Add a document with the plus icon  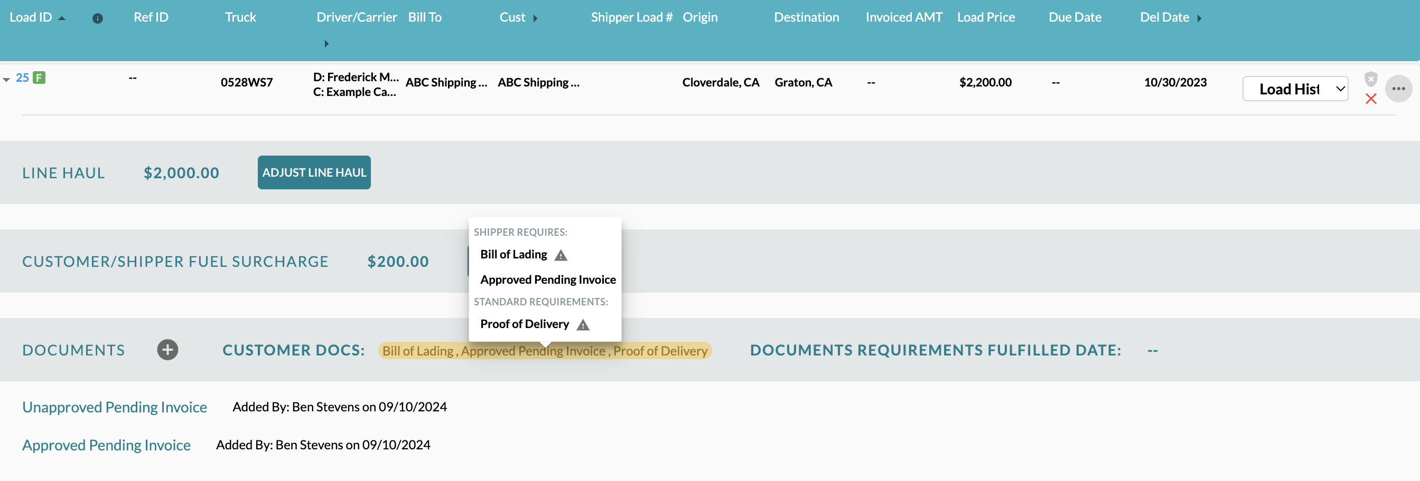[x=167, y=350]
